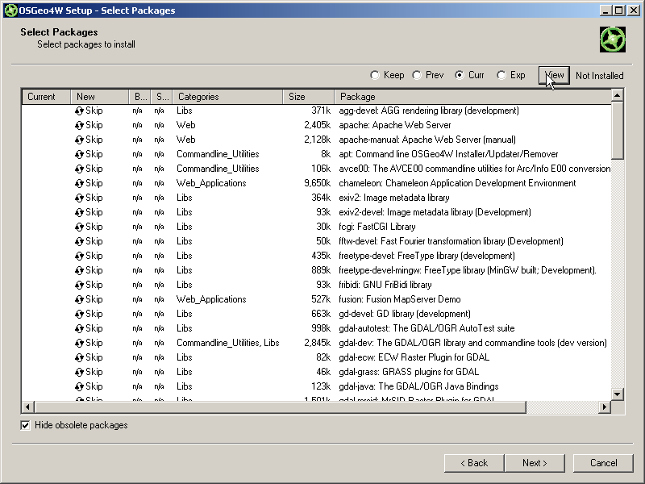Screen dimensions: 645x484
Task: Cancel the setup
Action: click(603, 463)
